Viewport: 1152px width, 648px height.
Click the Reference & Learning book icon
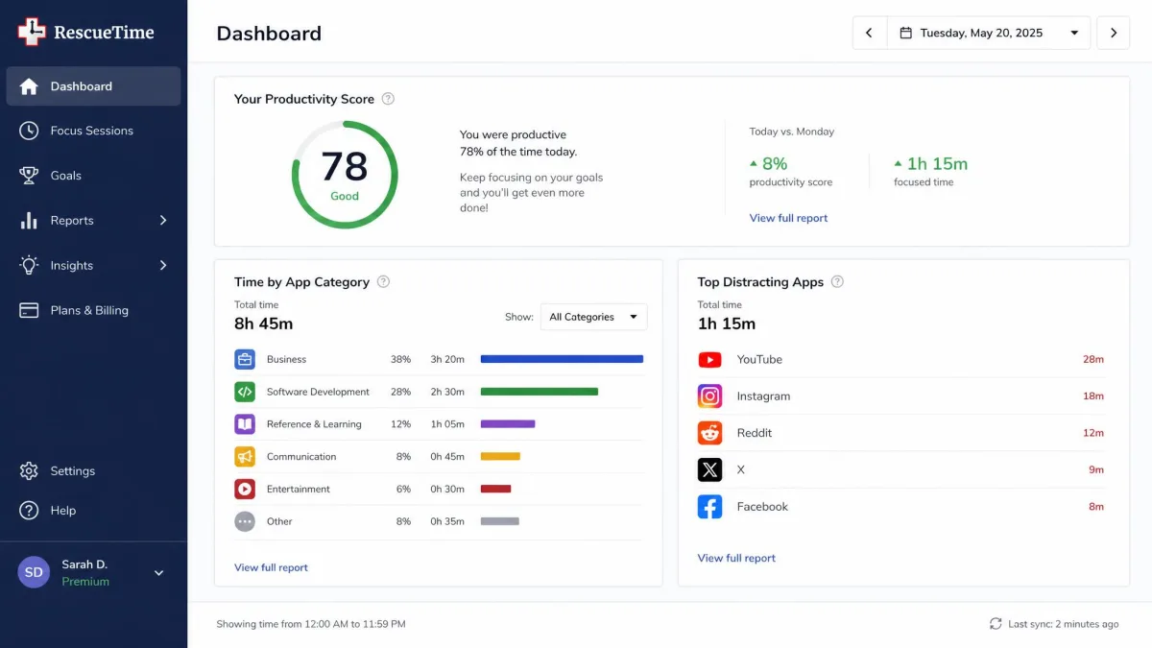coord(245,424)
